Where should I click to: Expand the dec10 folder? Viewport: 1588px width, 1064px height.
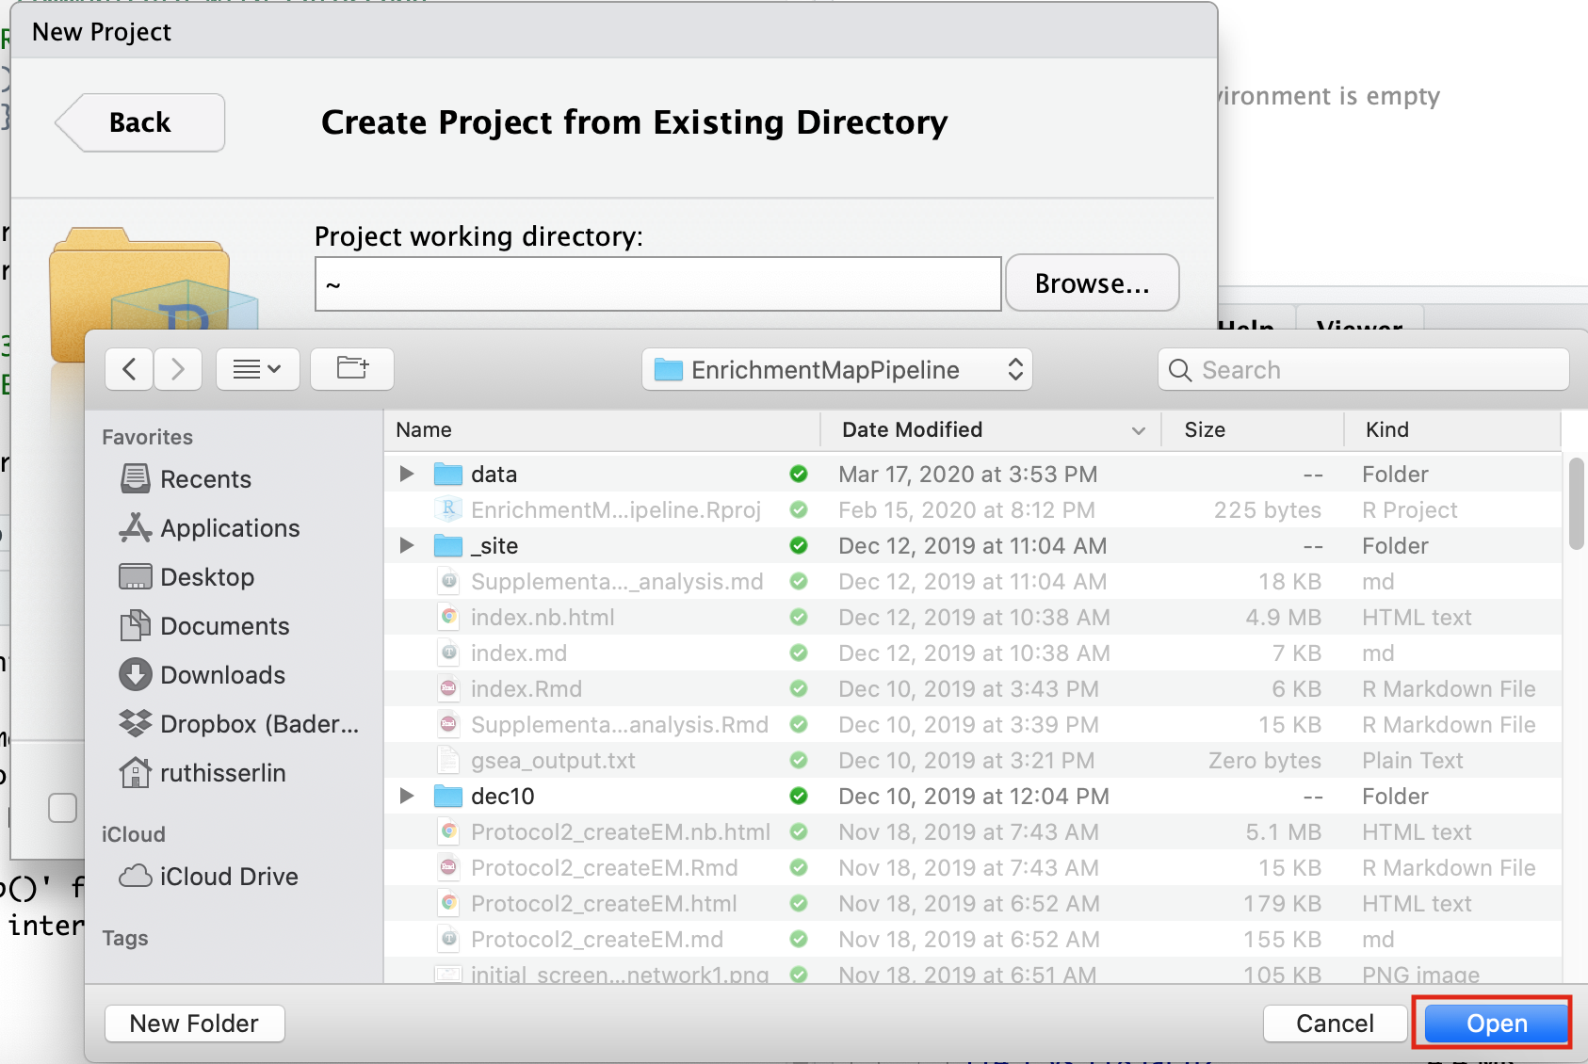click(x=406, y=796)
